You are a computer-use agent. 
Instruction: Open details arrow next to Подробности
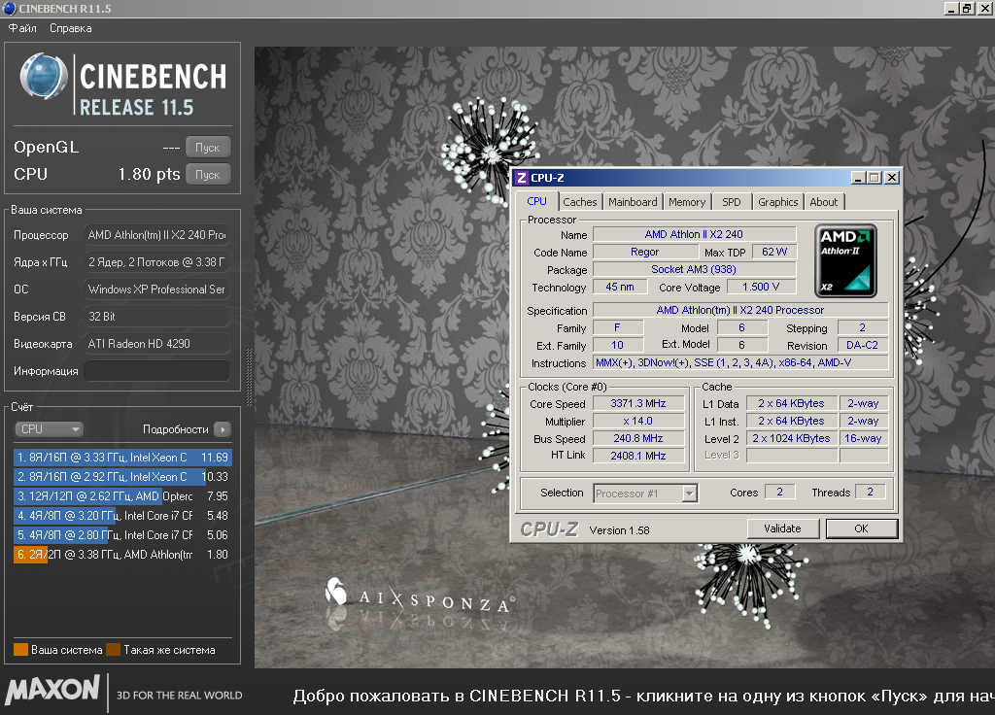coord(223,429)
